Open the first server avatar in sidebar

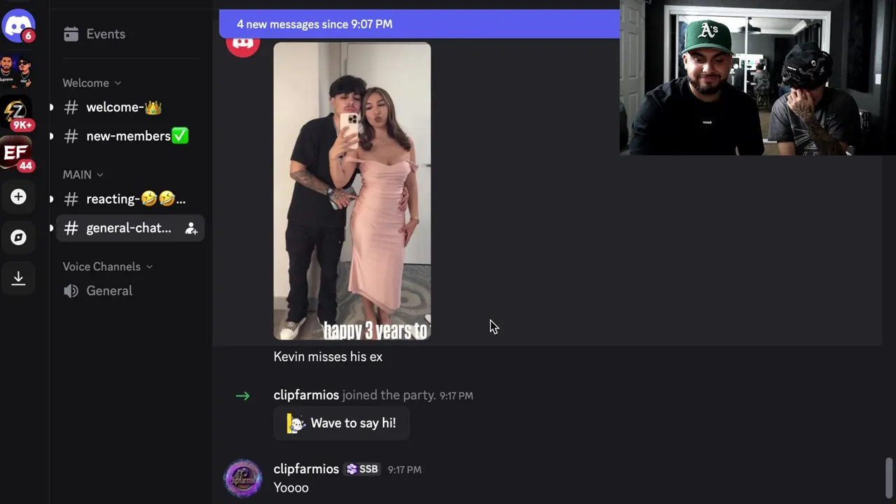[x=17, y=70]
